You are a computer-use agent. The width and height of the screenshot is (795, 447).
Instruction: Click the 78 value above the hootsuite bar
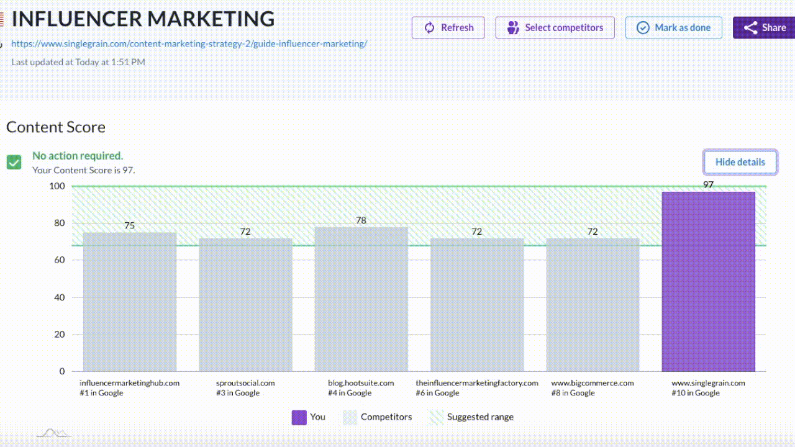pyautogui.click(x=361, y=220)
